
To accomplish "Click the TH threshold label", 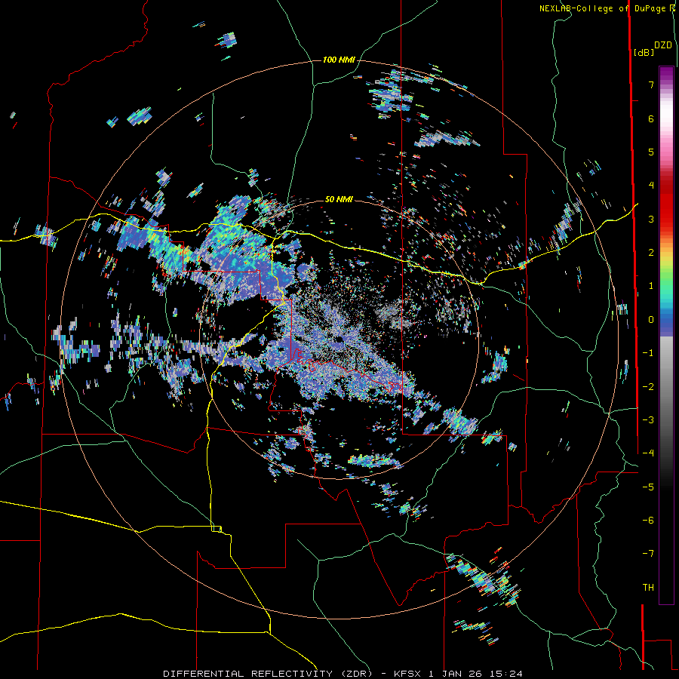I will point(648,588).
